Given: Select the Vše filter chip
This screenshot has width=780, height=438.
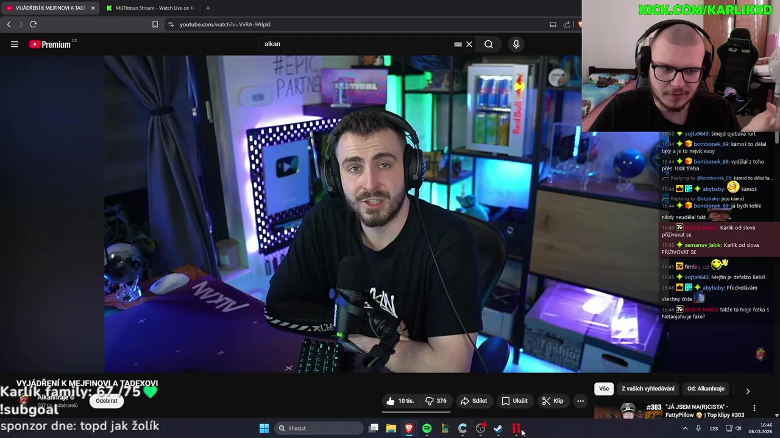Looking at the screenshot, I should click(603, 389).
